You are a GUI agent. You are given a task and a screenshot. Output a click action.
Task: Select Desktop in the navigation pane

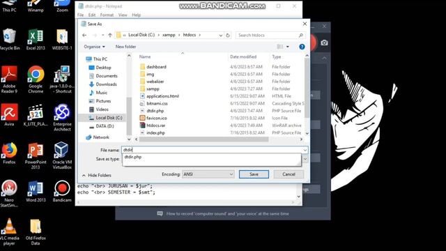pos(104,68)
